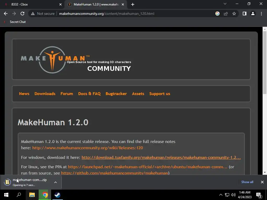Open the Windows Start menu
The width and height of the screenshot is (267, 200).
pos(6,195)
